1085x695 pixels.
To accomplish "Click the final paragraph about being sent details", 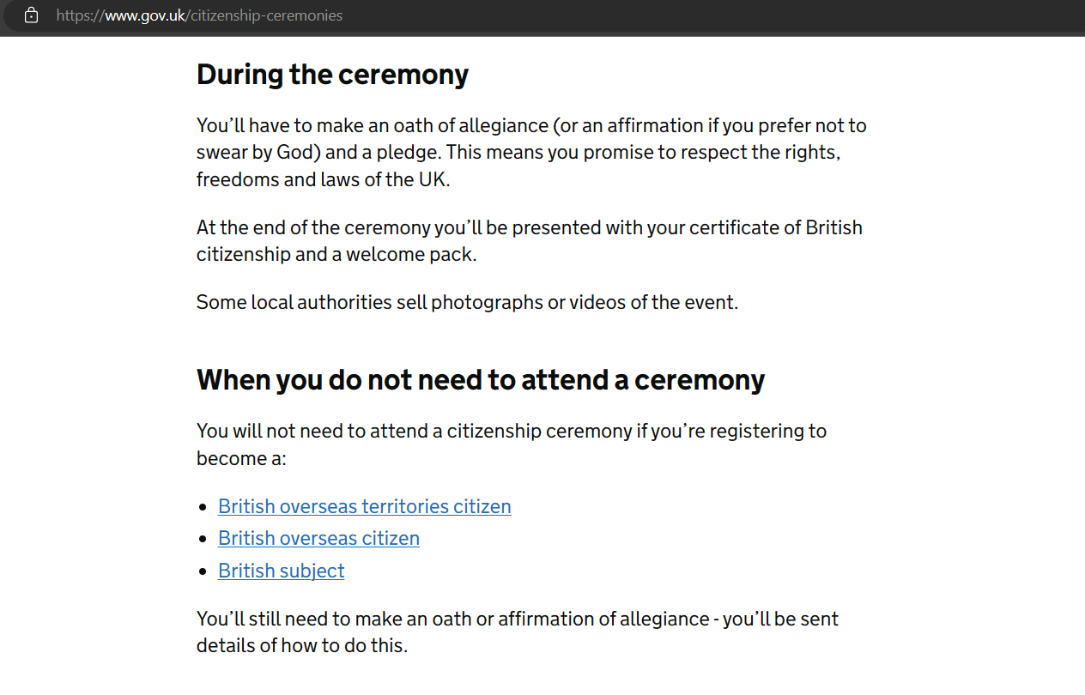I will click(x=518, y=632).
